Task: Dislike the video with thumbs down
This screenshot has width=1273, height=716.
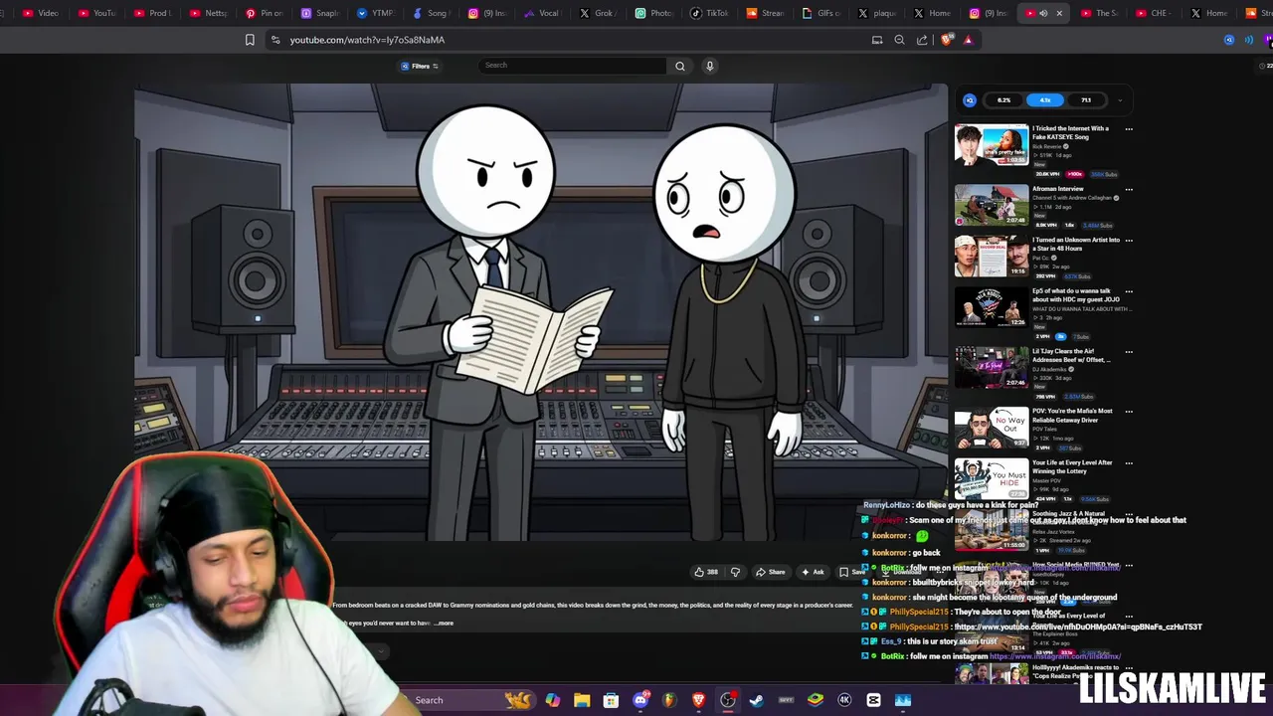Action: tap(735, 572)
